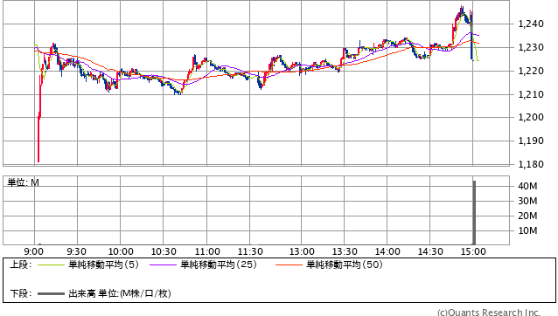Click the 14:00 time axis label

click(x=387, y=251)
